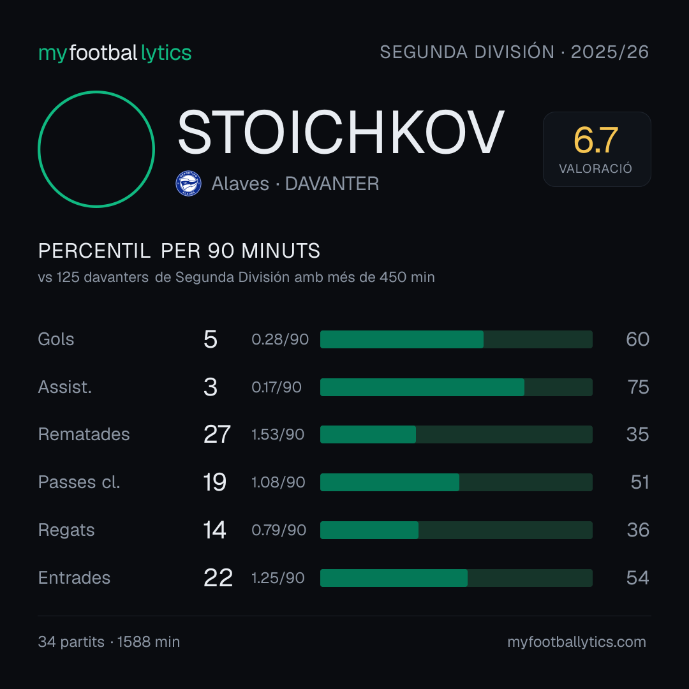Click the Entrades percentile bar
Screen dimensions: 689x689
[x=456, y=578]
